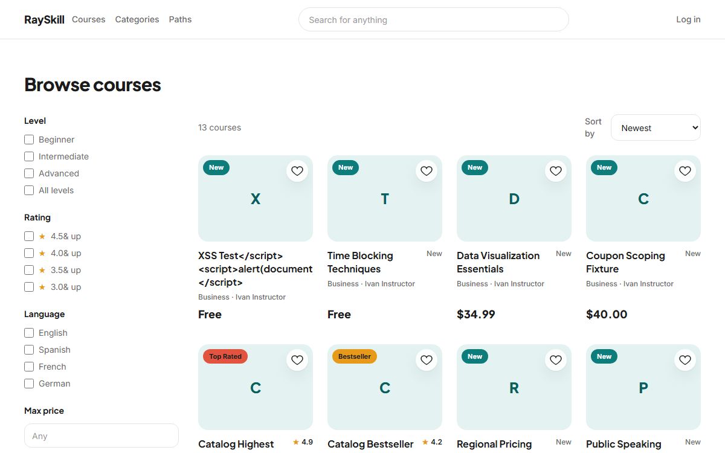
Task: Click the New badge on Public Speaking card
Action: [x=604, y=356]
